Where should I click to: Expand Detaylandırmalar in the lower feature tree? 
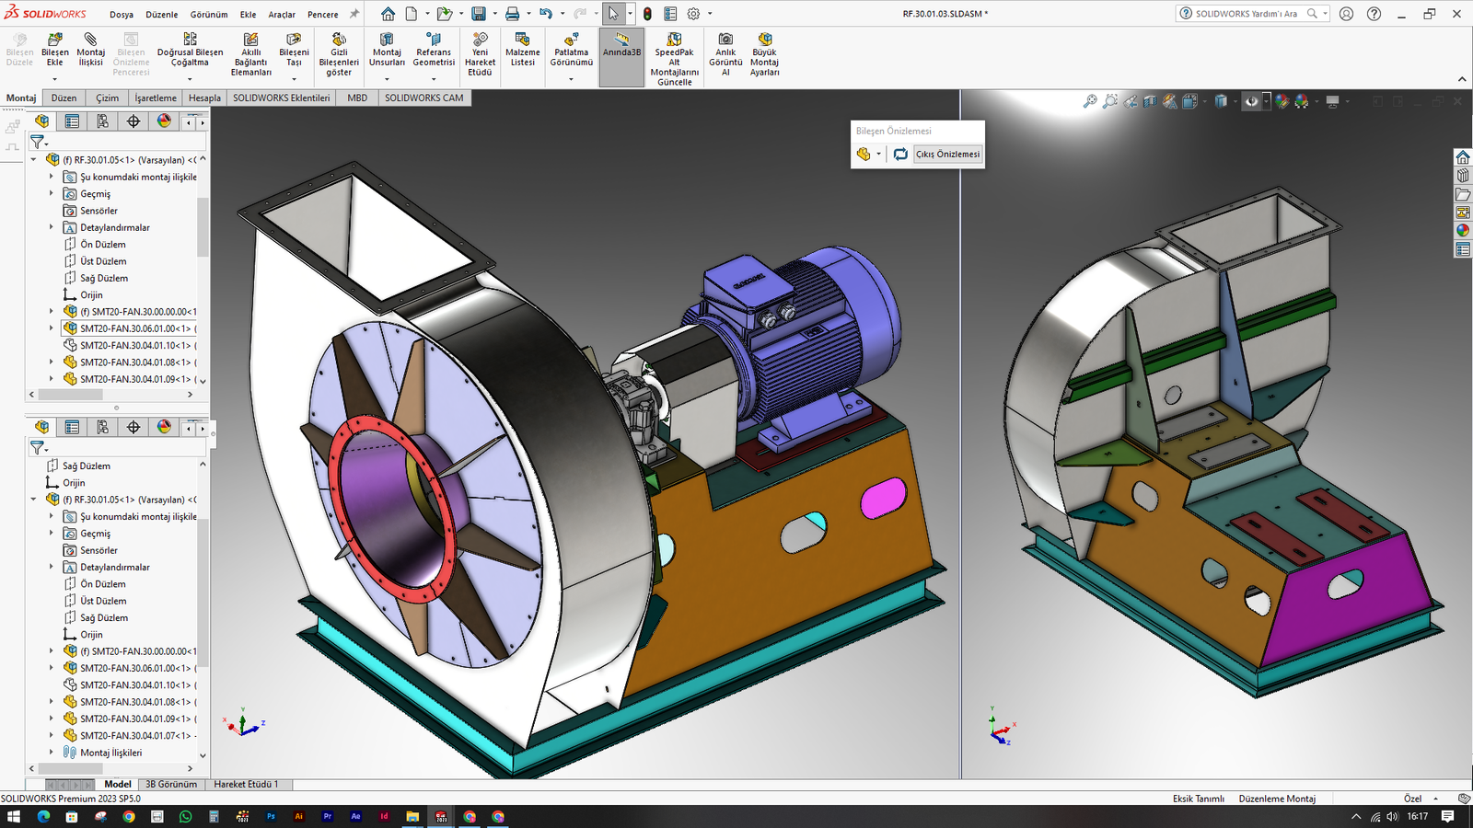tap(52, 568)
